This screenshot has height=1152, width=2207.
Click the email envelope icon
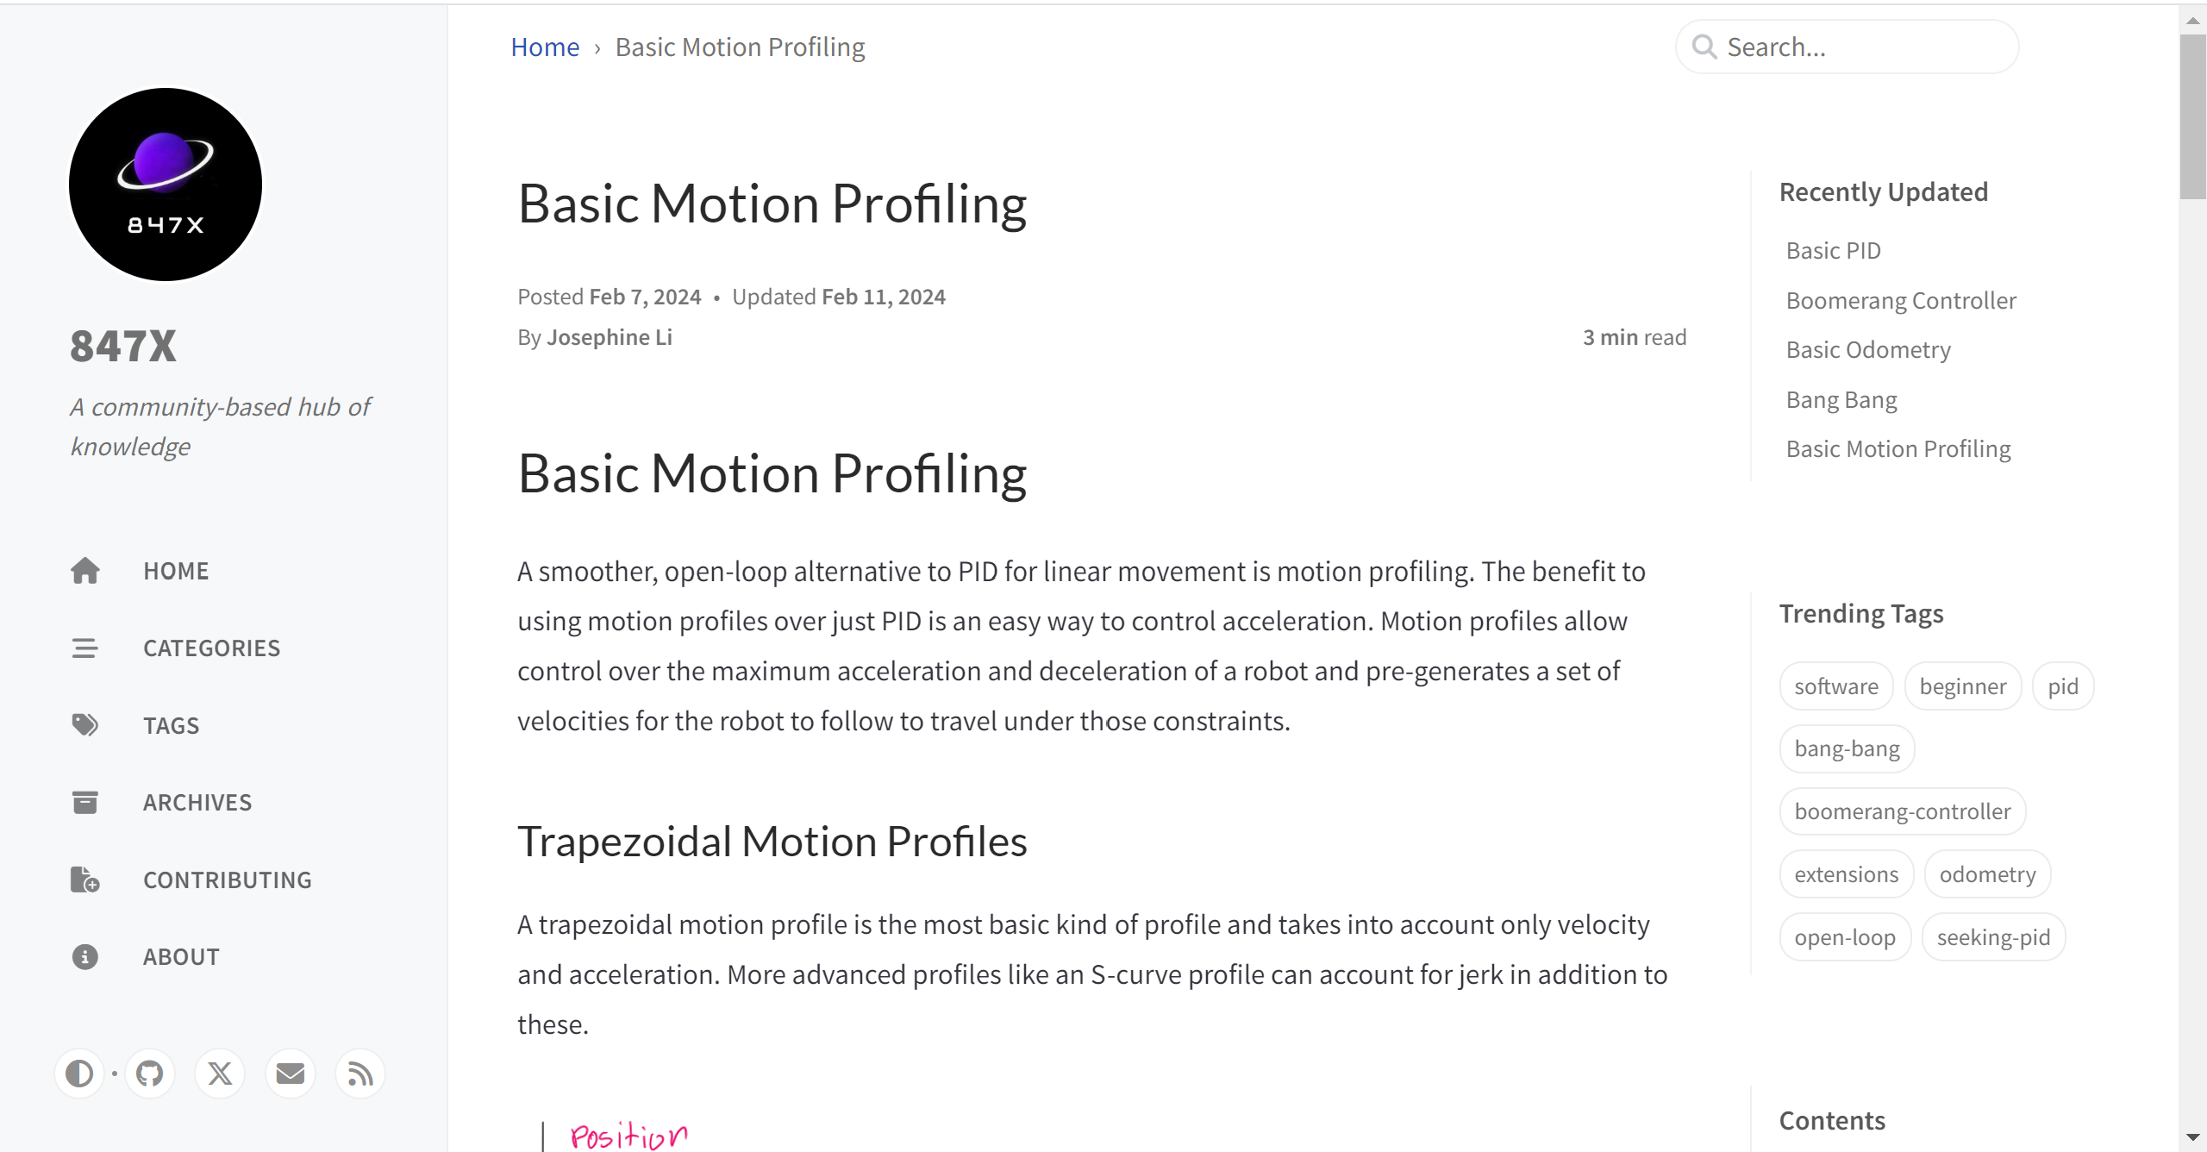point(291,1074)
